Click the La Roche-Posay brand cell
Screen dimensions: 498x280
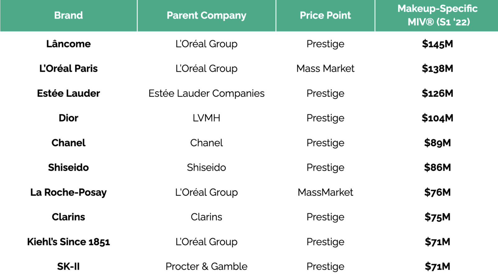tap(68, 192)
